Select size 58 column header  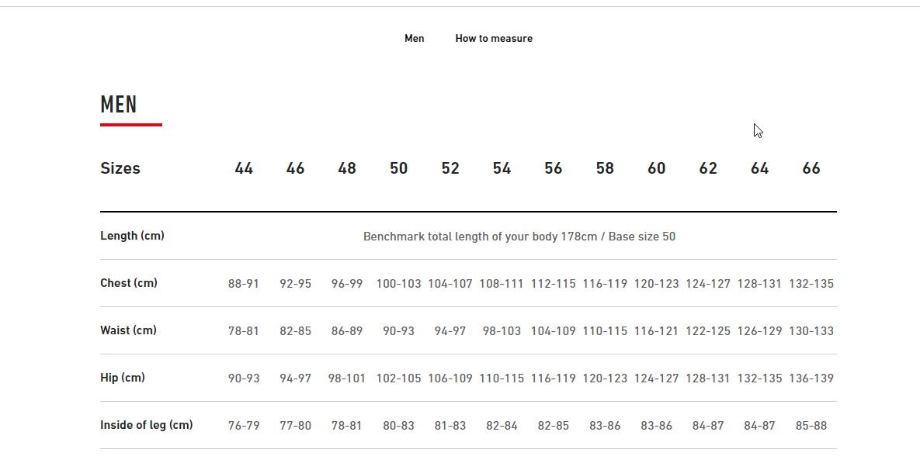coord(605,168)
